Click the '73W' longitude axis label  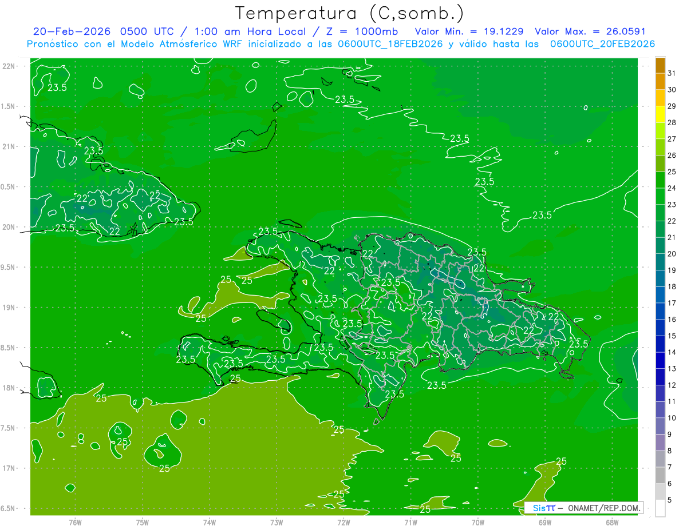point(277,522)
